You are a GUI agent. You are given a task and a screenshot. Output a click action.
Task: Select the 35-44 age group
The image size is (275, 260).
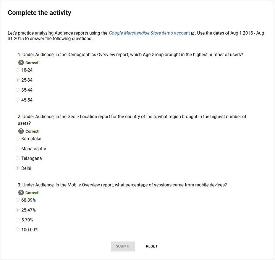18,90
